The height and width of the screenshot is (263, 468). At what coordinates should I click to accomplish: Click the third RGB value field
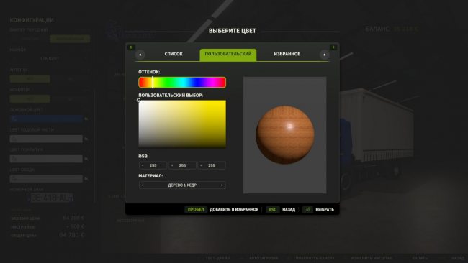coord(211,165)
